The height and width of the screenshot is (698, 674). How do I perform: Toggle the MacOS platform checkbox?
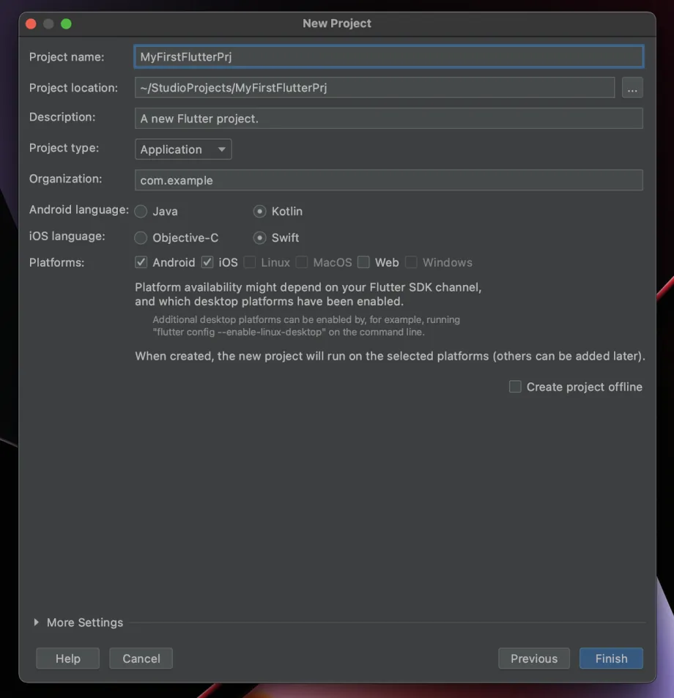(302, 262)
